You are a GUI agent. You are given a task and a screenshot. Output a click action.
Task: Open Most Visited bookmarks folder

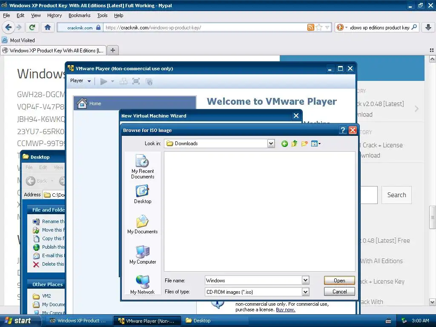[x=18, y=40]
